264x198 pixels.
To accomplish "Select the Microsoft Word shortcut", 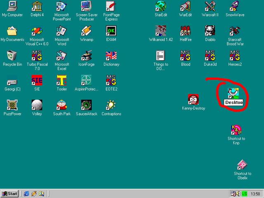I will click(61, 31).
